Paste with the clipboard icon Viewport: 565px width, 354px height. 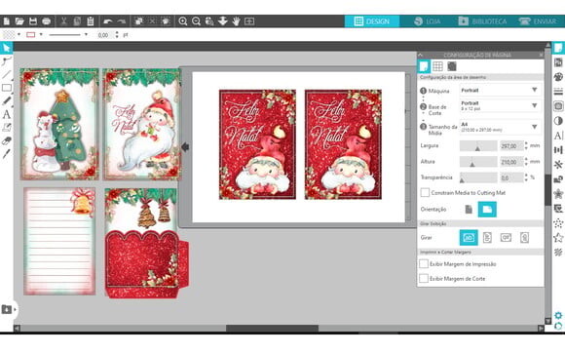pyautogui.click(x=90, y=21)
